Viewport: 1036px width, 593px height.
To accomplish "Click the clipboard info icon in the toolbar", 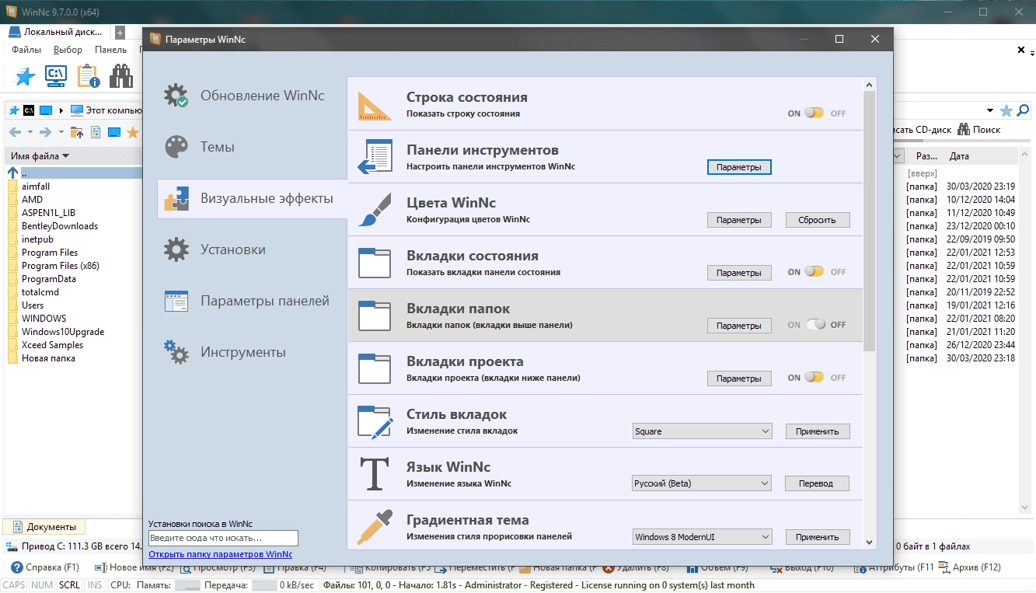I will (x=89, y=75).
